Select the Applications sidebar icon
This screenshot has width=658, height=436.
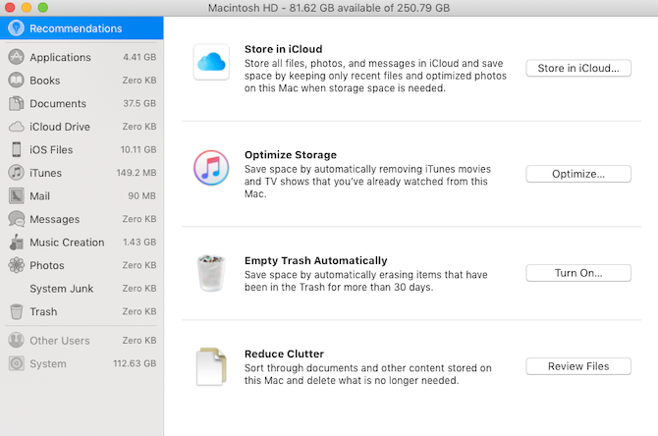[x=16, y=57]
